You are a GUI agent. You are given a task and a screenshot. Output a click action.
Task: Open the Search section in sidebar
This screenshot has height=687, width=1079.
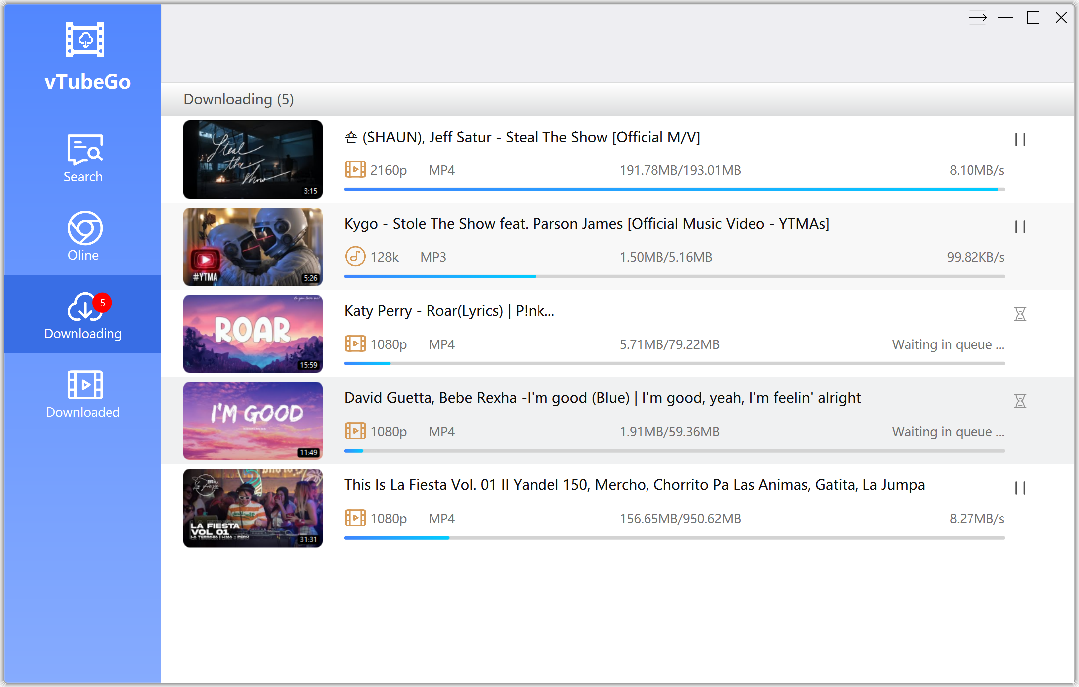[83, 158]
